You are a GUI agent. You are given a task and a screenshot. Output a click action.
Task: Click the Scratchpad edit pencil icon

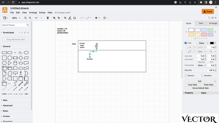pyautogui.click(x=25, y=32)
